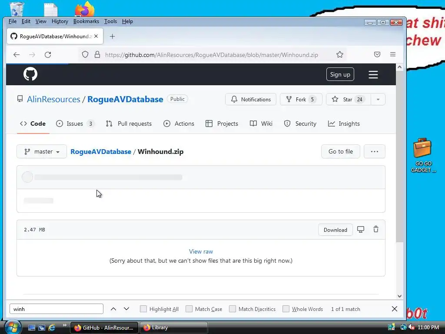The image size is (445, 334).
Task: Open a new browser tab
Action: pyautogui.click(x=113, y=37)
